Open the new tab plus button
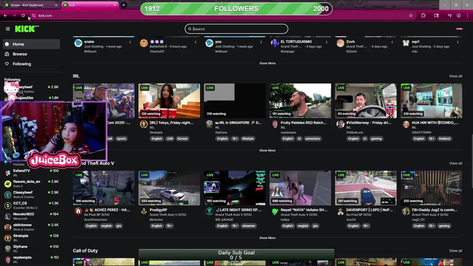This screenshot has width=473, height=266. click(123, 5)
